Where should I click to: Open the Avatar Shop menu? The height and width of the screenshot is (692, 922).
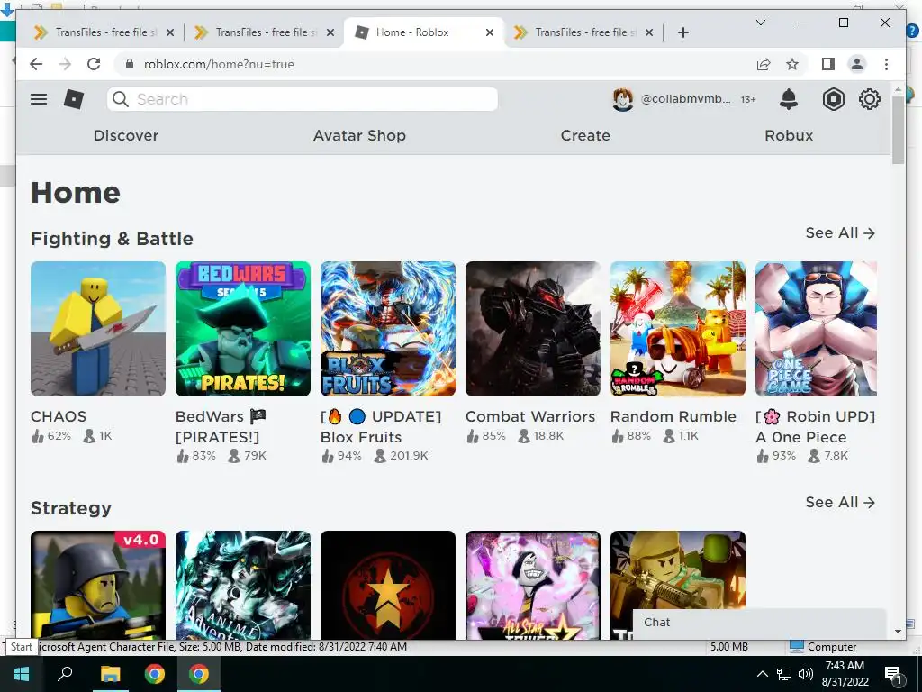[359, 135]
